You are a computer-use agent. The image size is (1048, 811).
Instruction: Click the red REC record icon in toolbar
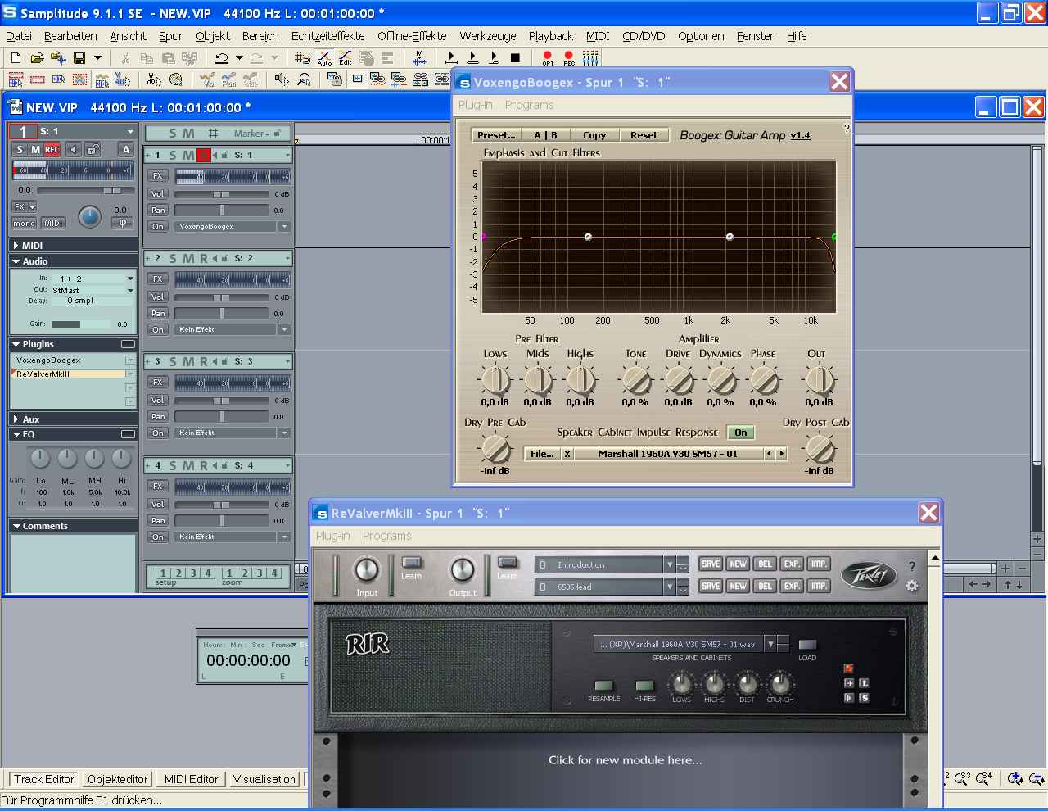pyautogui.click(x=569, y=58)
